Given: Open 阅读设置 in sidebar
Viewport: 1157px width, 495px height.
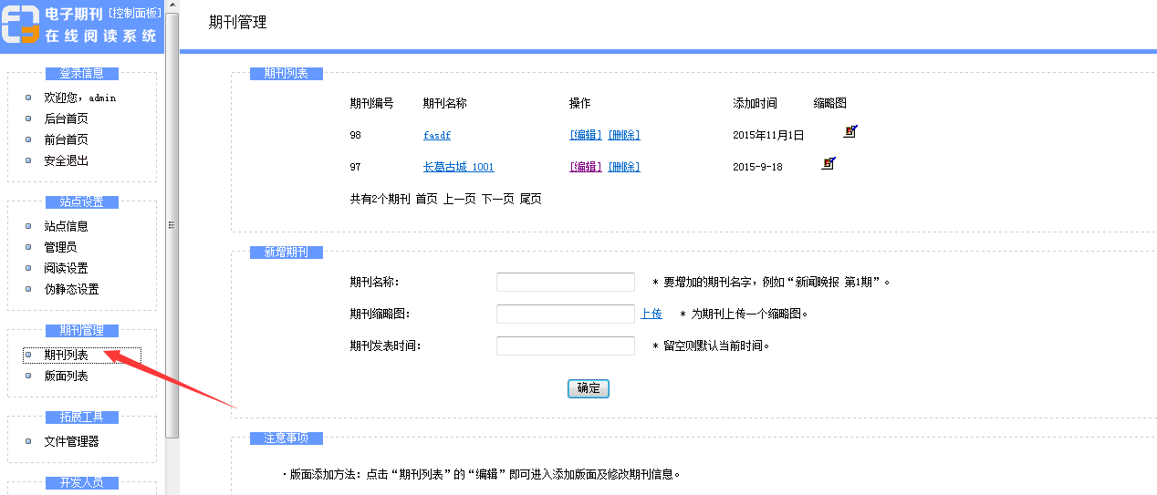Looking at the screenshot, I should coord(66,268).
